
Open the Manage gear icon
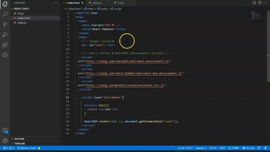click(x=5, y=141)
